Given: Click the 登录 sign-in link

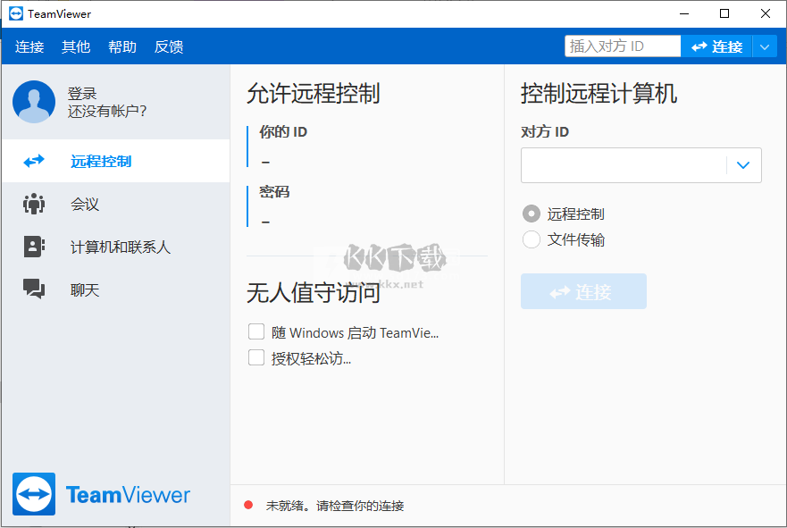Looking at the screenshot, I should coord(82,94).
